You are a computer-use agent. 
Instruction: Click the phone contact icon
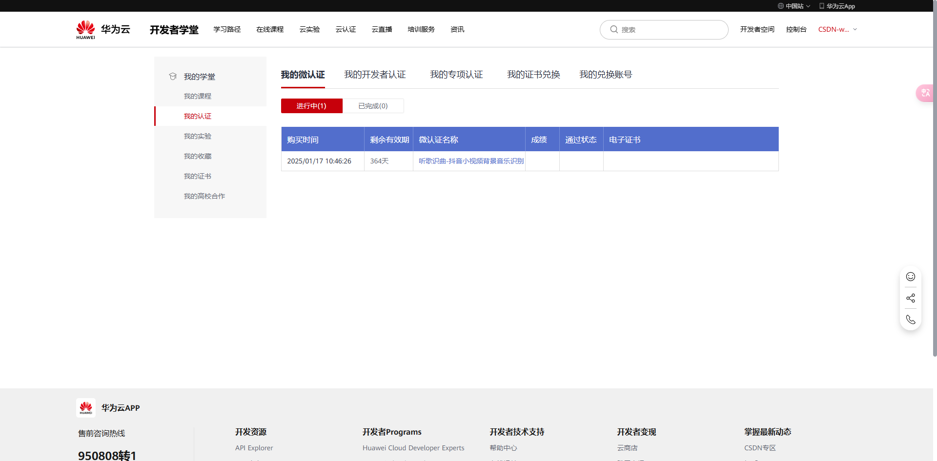pyautogui.click(x=910, y=320)
